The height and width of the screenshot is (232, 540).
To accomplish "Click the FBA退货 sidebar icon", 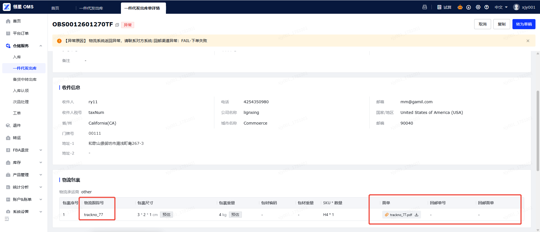I will coord(8,150).
